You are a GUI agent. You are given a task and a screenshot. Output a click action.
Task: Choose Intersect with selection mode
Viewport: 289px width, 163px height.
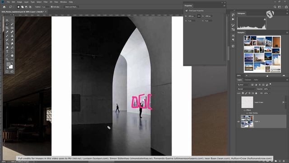[x=30, y=7]
